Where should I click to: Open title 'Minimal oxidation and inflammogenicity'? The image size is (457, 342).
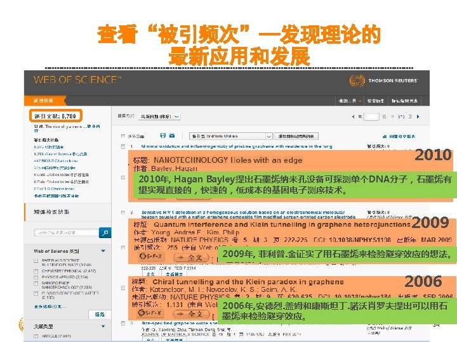[x=236, y=146]
